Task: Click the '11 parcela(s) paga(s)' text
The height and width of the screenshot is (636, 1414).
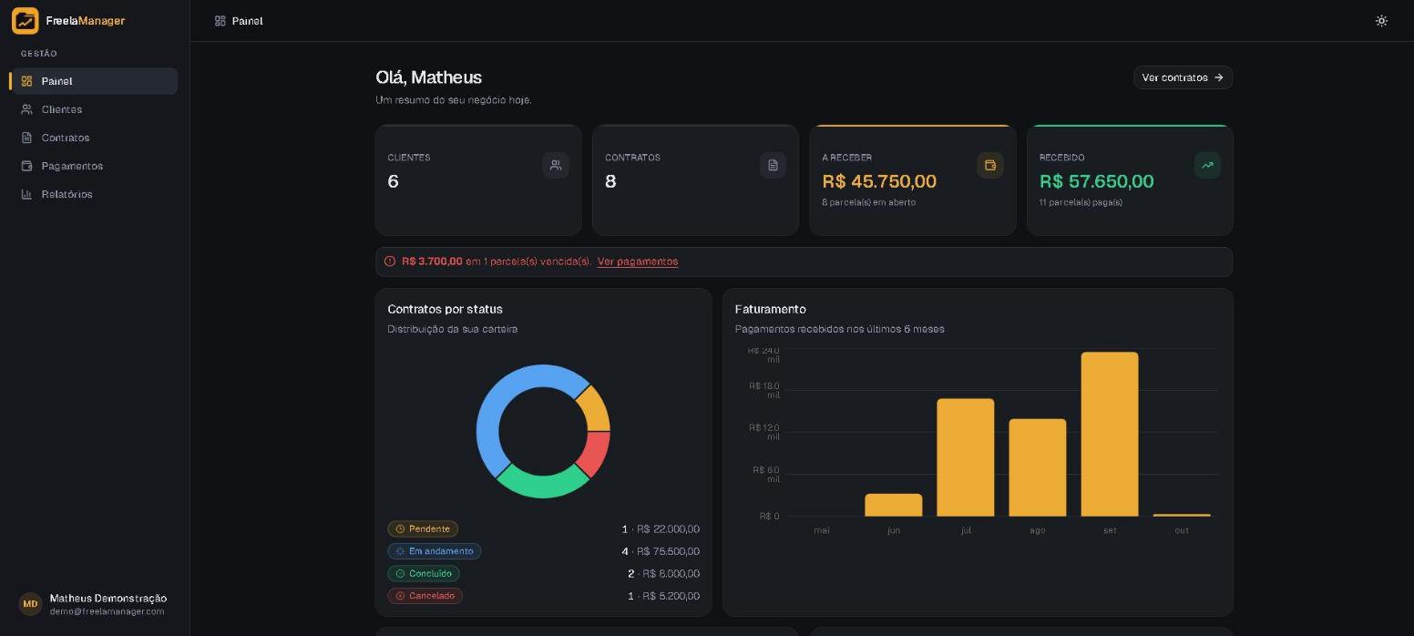Action: [1081, 202]
